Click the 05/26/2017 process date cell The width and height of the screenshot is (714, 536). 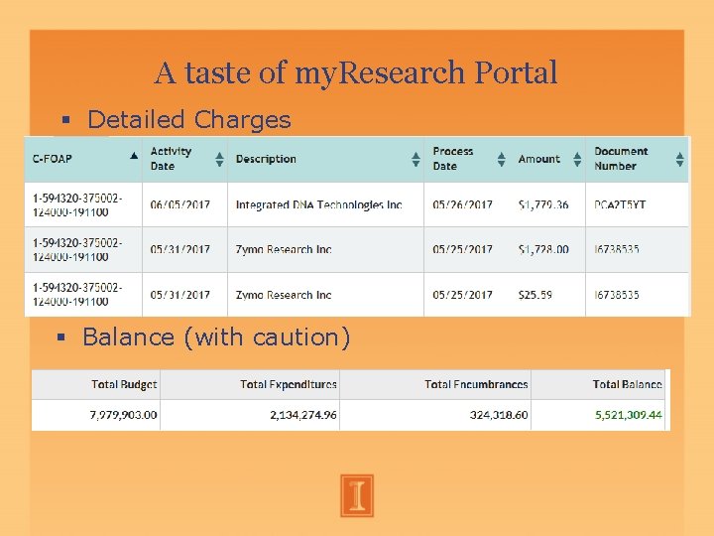(x=462, y=205)
